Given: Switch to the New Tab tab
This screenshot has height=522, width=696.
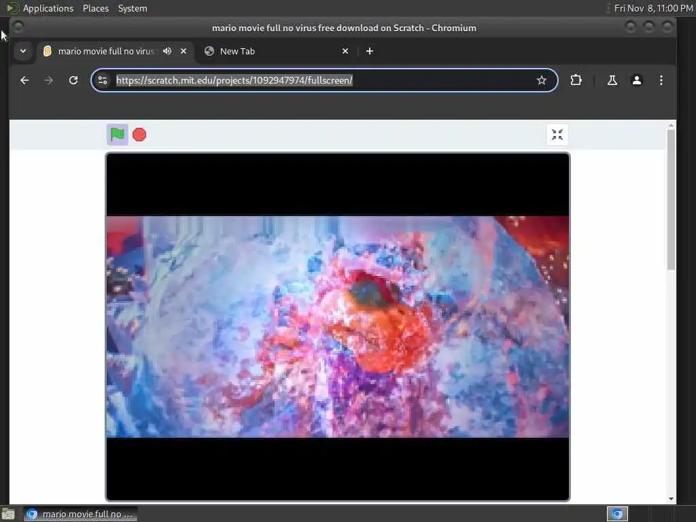Looking at the screenshot, I should pyautogui.click(x=277, y=51).
